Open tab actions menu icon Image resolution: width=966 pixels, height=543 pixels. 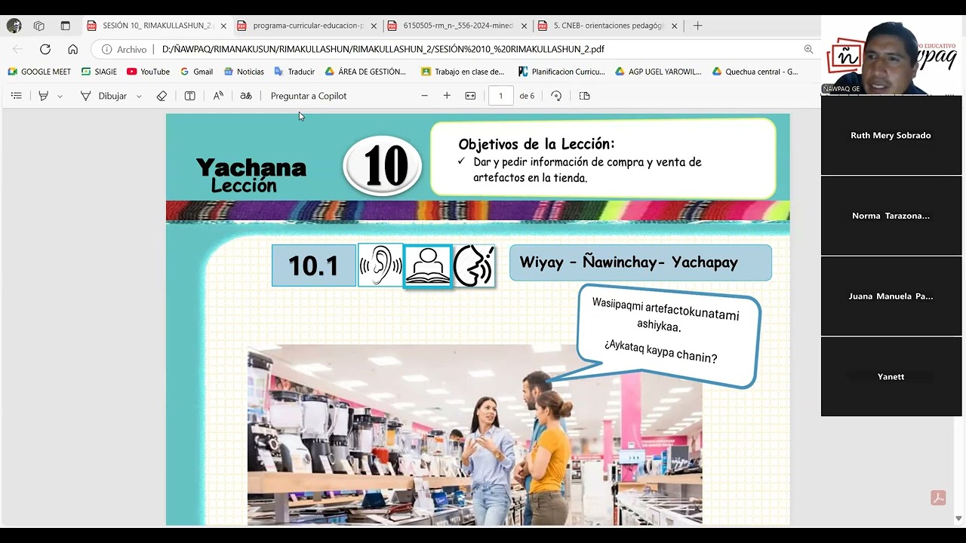65,26
